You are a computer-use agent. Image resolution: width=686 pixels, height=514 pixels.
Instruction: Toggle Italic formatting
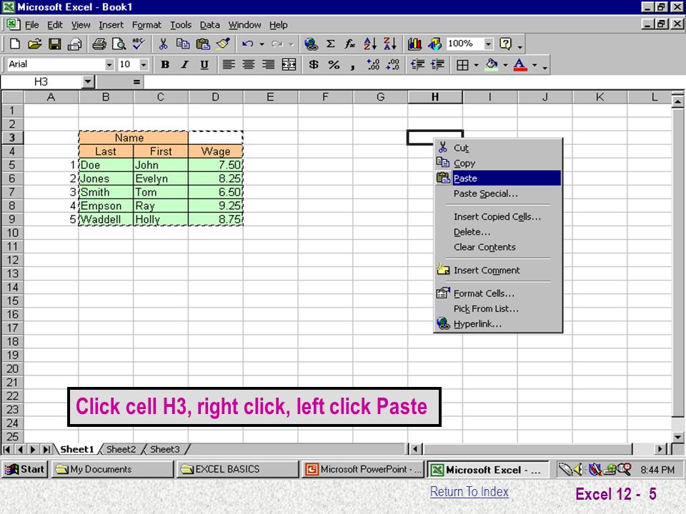click(184, 65)
